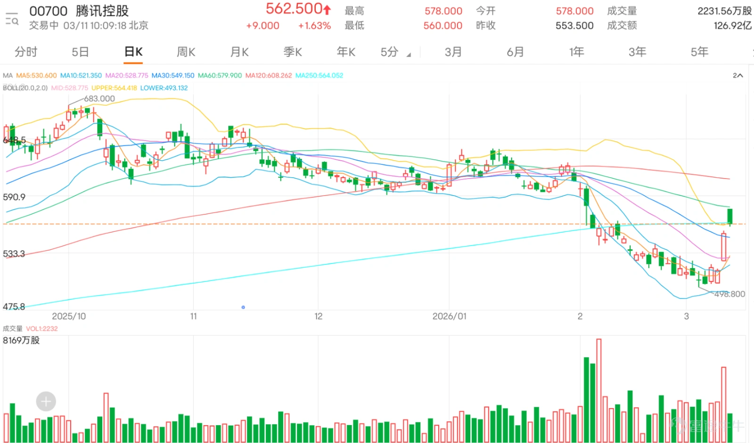The height and width of the screenshot is (443, 754).
Task: Click the MA10:521.350 indicator label
Action: coord(81,75)
